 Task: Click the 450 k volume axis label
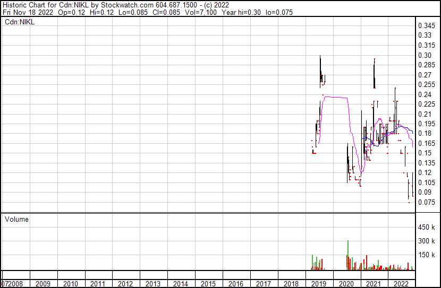click(427, 228)
